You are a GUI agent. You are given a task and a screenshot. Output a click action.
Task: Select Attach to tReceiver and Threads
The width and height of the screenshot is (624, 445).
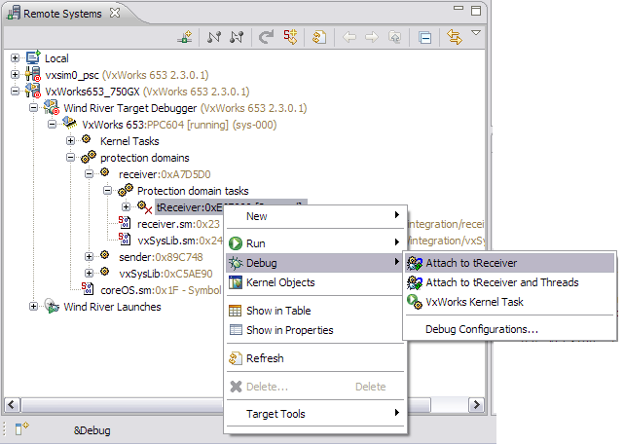(509, 282)
